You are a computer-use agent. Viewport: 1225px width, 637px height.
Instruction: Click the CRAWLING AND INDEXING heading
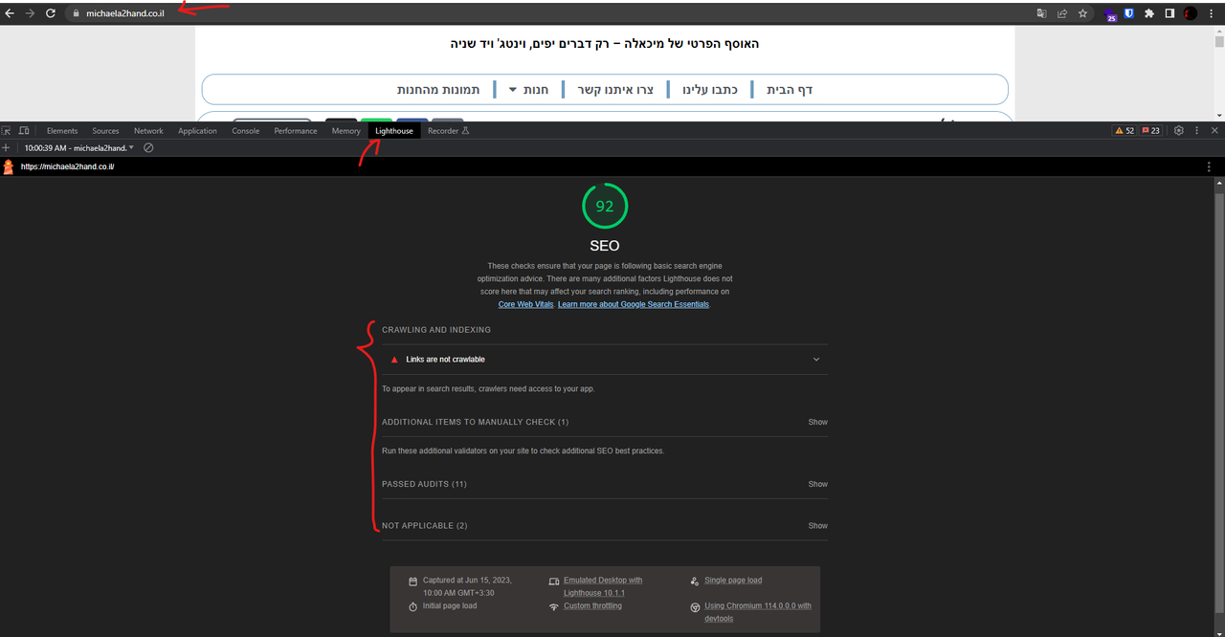[436, 330]
